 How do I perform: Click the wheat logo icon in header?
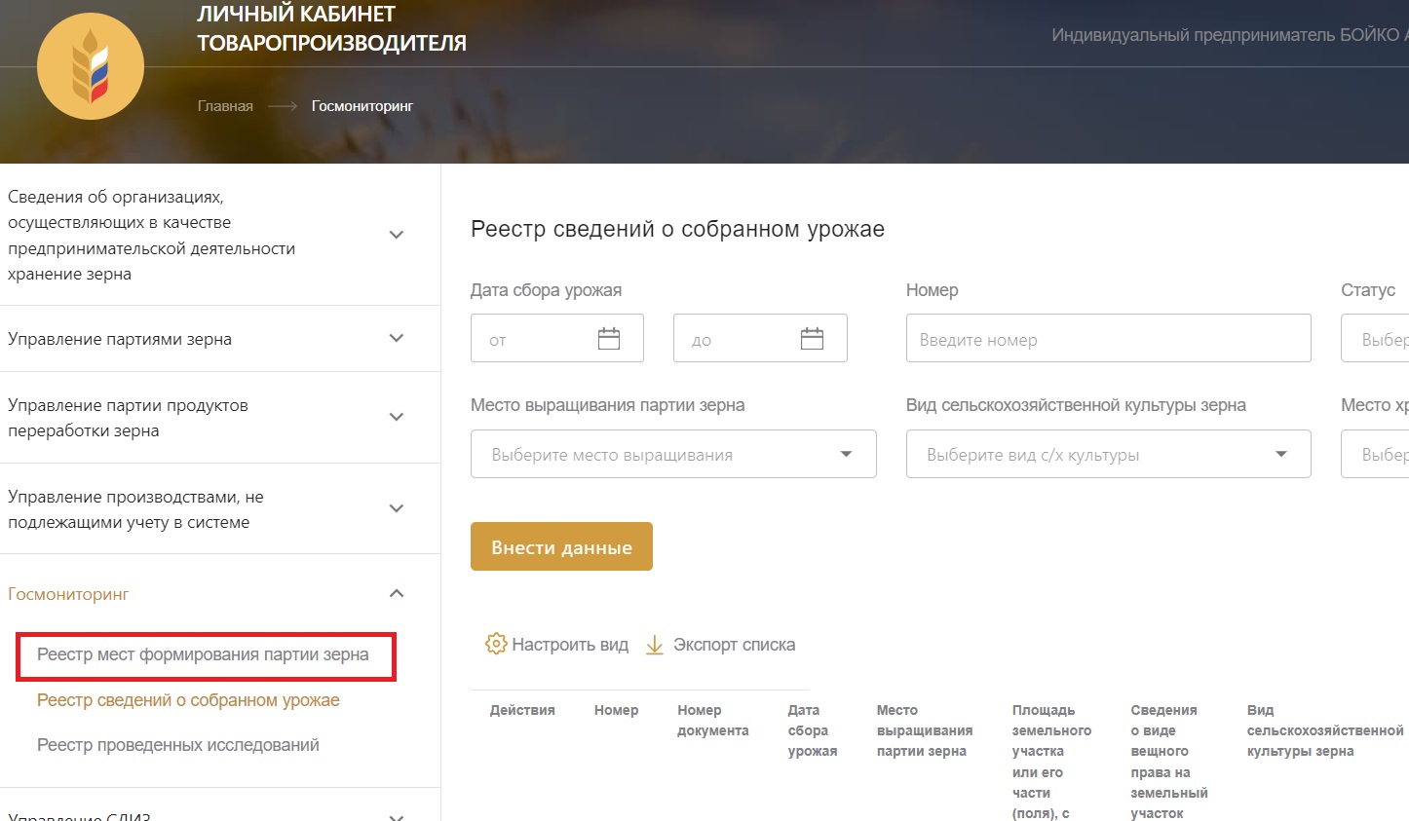[x=91, y=67]
